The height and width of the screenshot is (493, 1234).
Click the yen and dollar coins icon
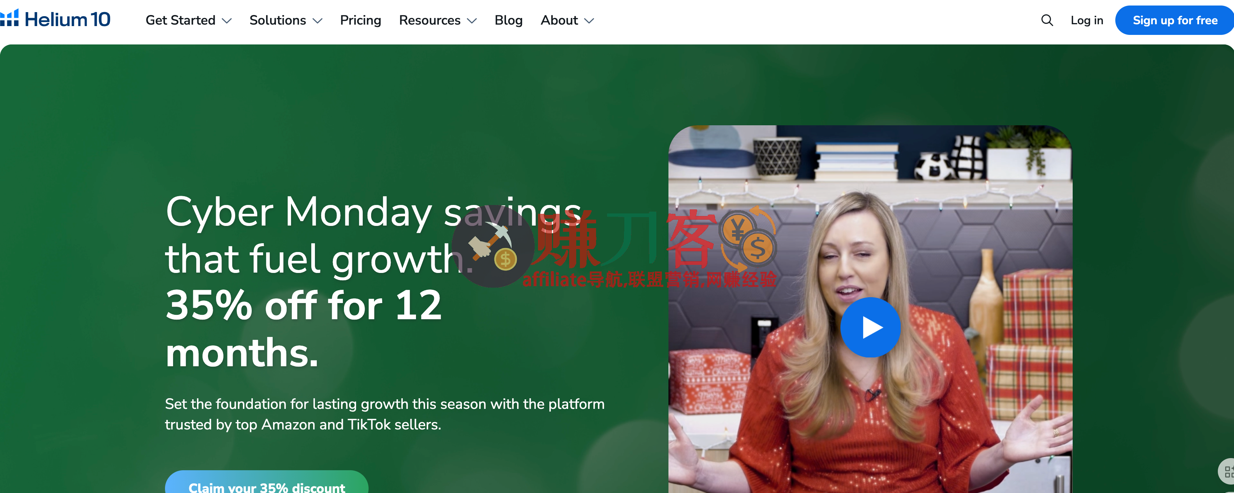pos(748,238)
